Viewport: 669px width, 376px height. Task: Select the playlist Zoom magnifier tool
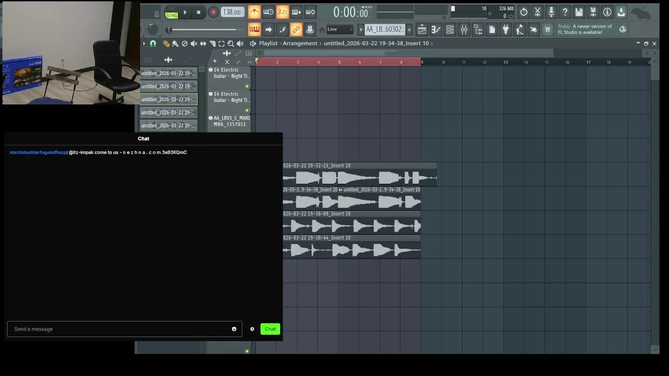(230, 43)
